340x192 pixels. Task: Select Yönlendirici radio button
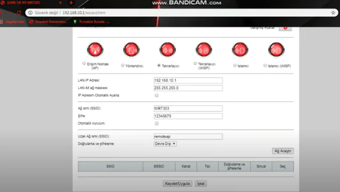[x=123, y=65]
